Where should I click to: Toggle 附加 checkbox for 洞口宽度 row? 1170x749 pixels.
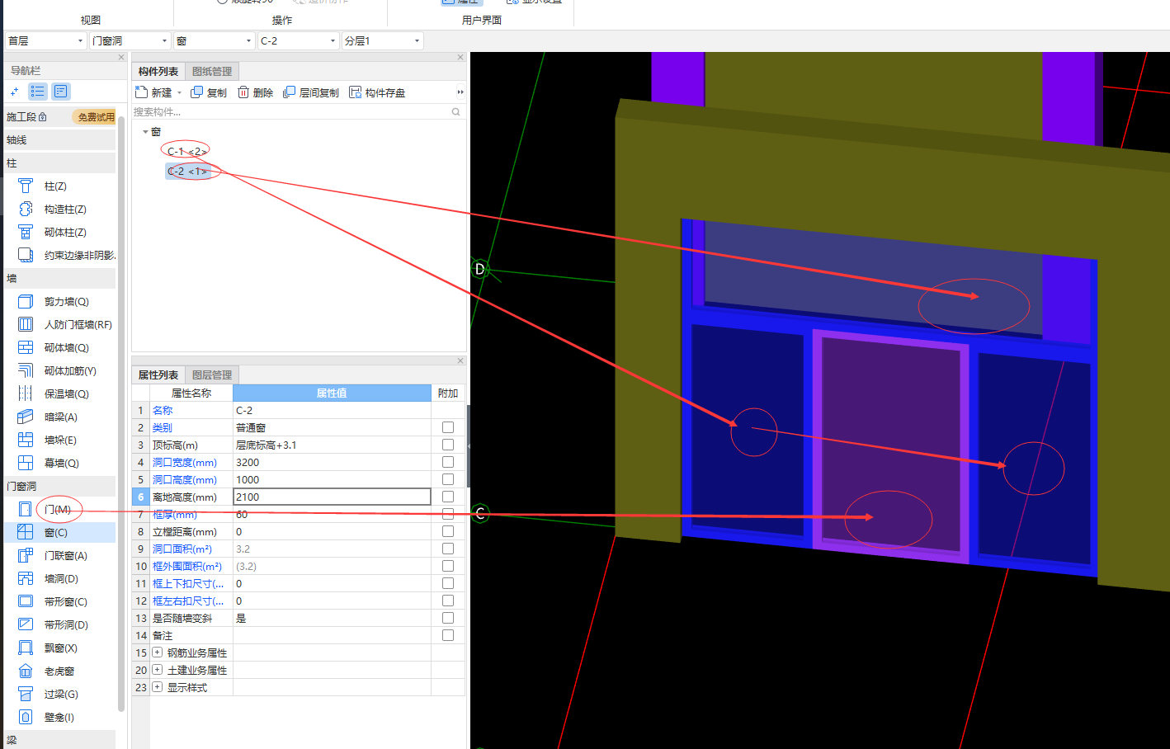(448, 462)
